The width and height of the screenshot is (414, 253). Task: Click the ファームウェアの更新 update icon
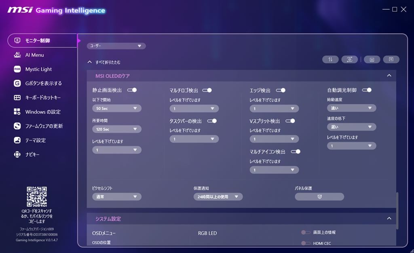17,126
